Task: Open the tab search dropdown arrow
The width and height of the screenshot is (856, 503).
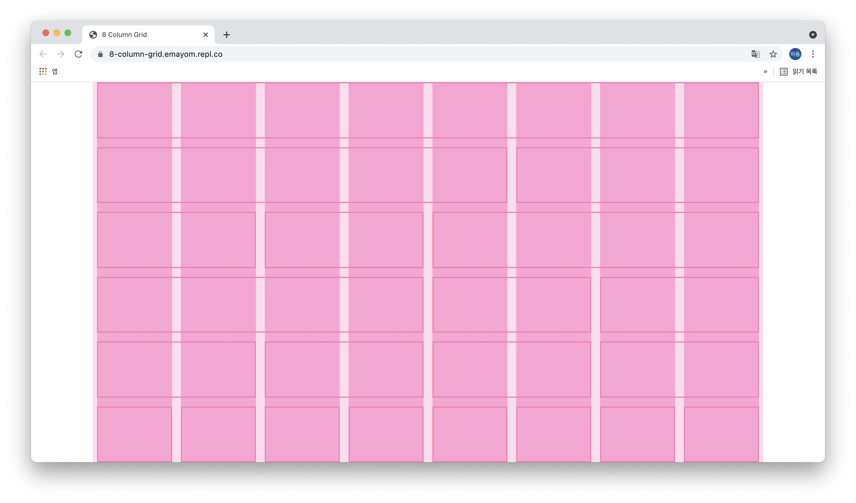Action: pos(812,35)
